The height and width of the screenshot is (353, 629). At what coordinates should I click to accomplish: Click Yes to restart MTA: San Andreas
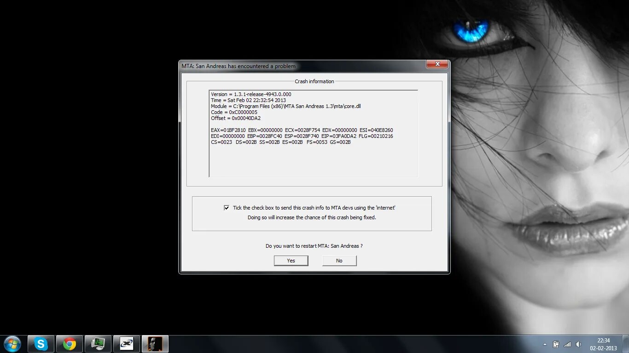291,261
